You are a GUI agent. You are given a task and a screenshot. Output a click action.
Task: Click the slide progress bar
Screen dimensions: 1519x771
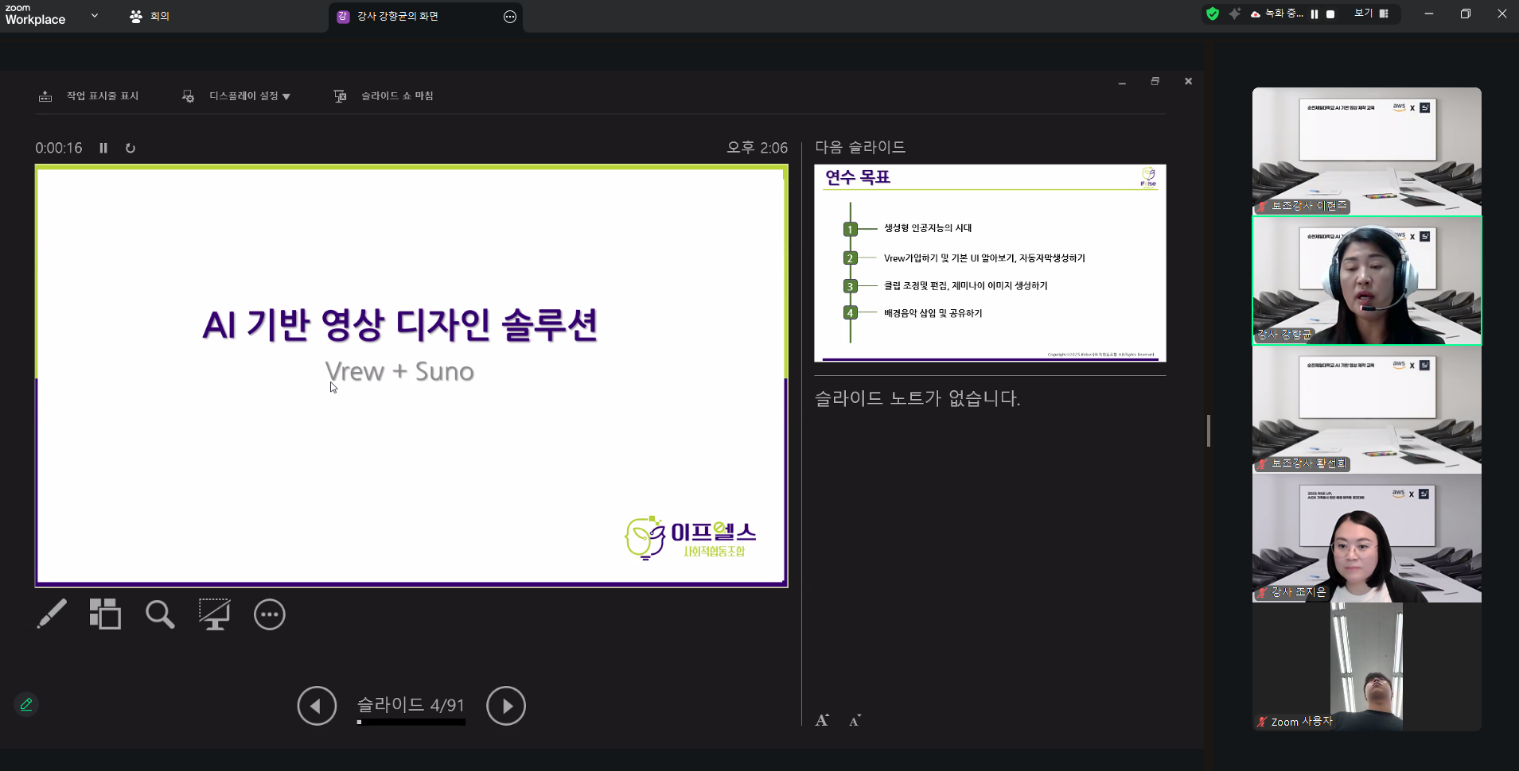pyautogui.click(x=411, y=723)
